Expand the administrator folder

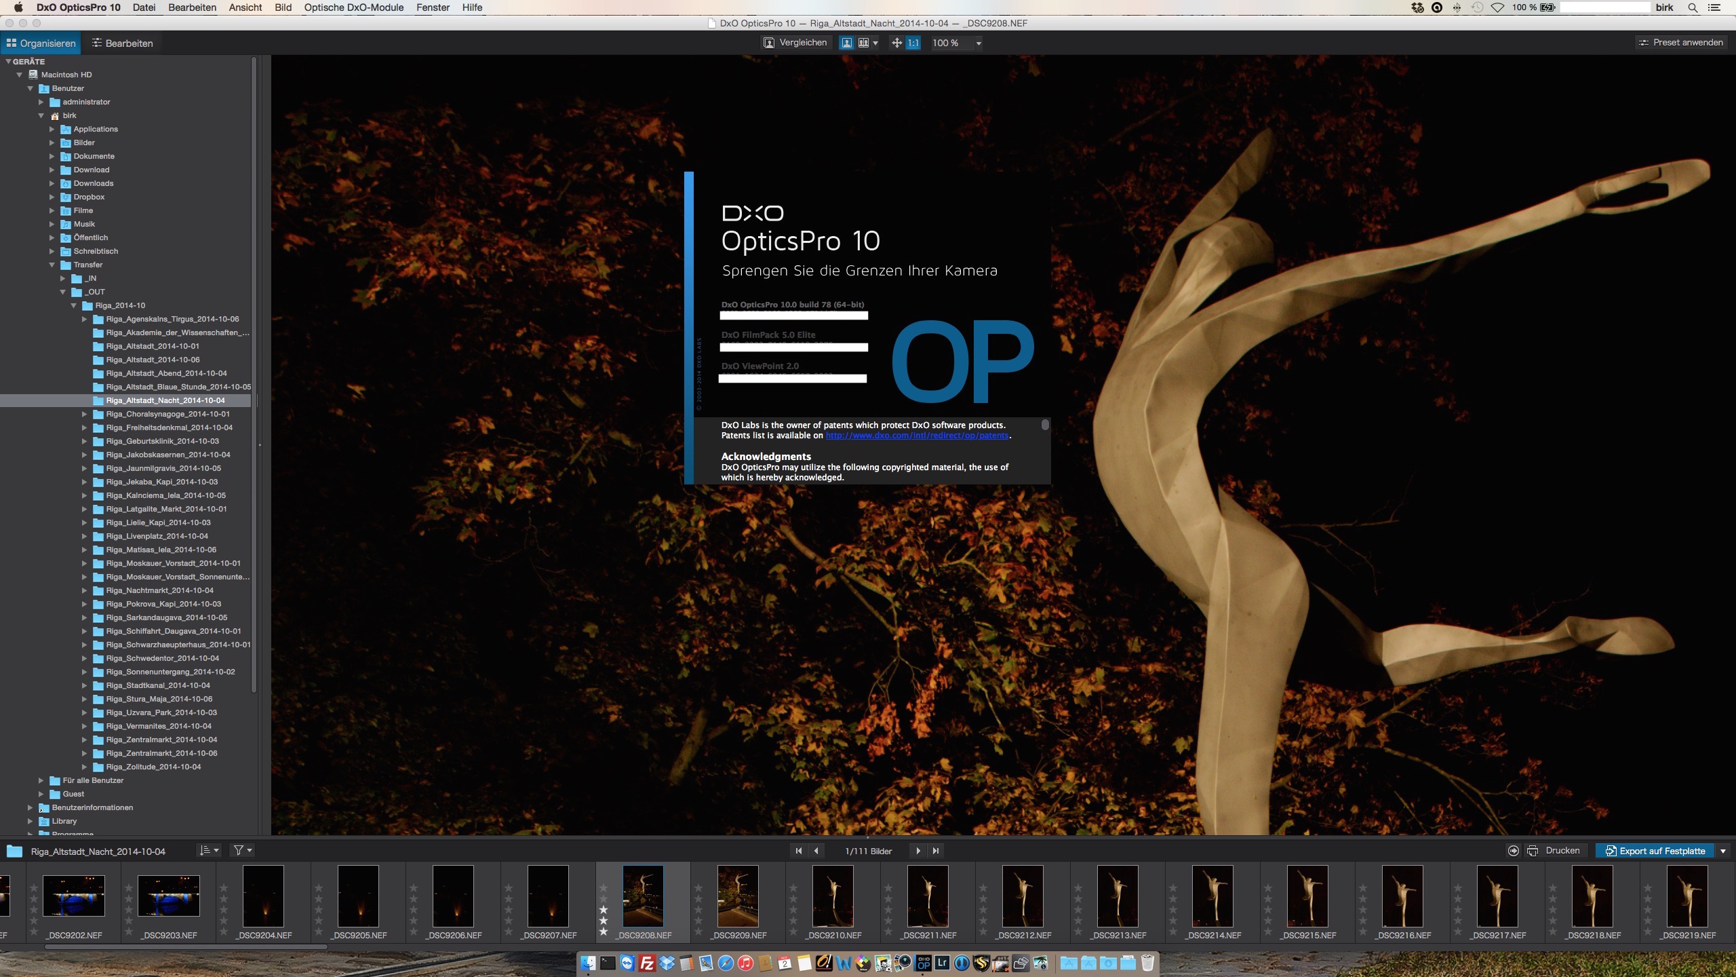(41, 102)
